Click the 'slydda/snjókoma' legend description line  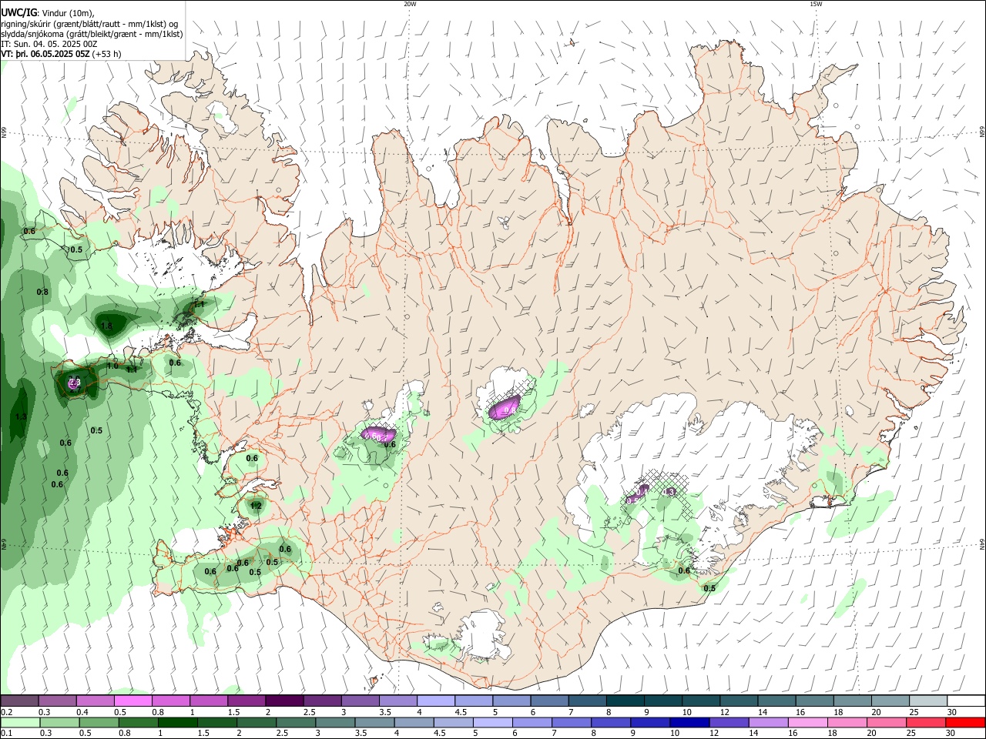click(92, 34)
